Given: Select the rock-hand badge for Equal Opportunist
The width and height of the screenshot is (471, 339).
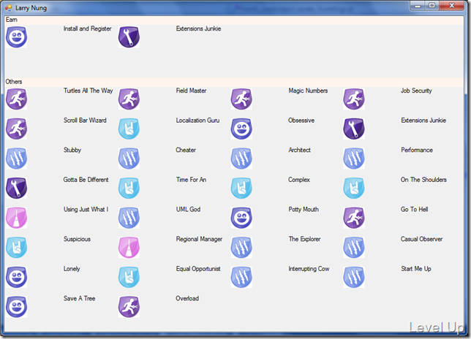Looking at the screenshot, I should point(129,277).
